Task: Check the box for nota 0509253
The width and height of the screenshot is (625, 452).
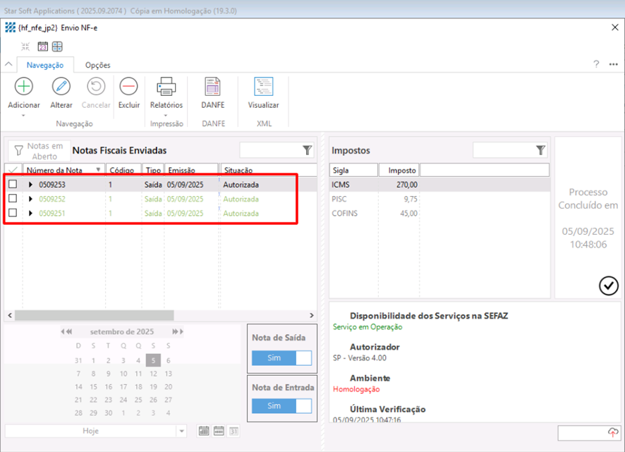Action: click(x=13, y=185)
